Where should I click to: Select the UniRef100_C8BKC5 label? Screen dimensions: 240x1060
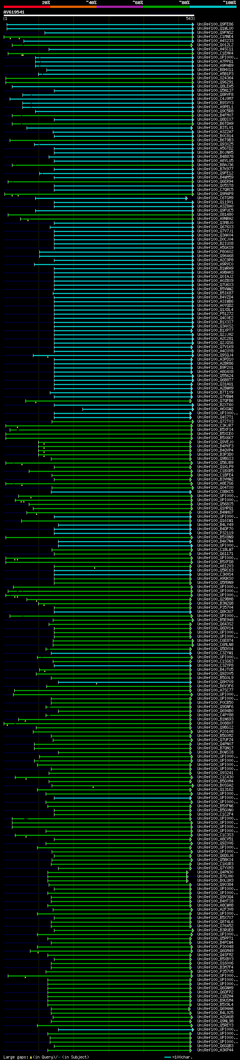tap(215, 492)
